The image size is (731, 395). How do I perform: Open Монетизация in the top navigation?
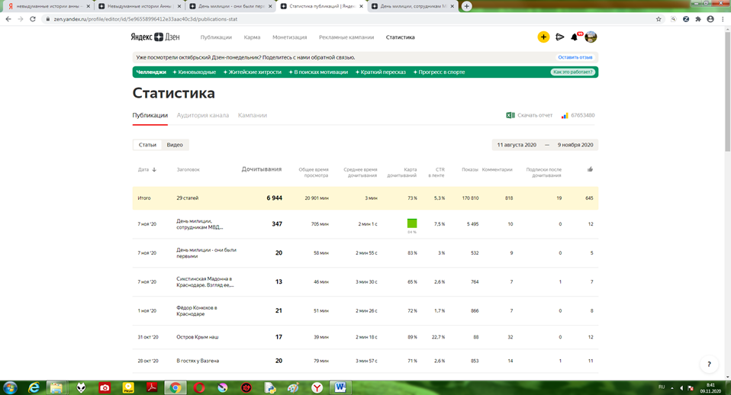point(289,37)
